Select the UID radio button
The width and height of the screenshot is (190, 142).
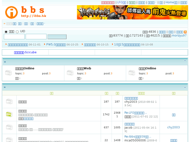pos(17,32)
